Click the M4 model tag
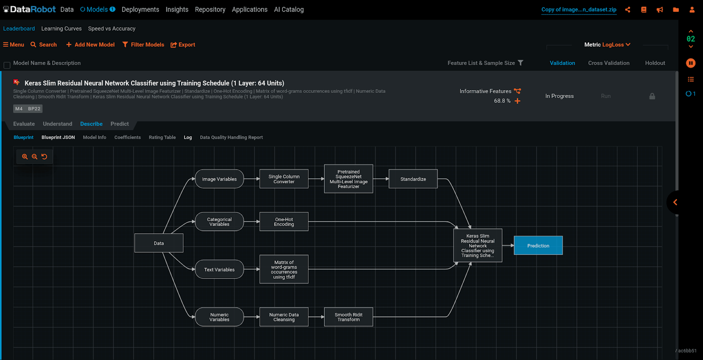703x360 pixels. (x=19, y=109)
